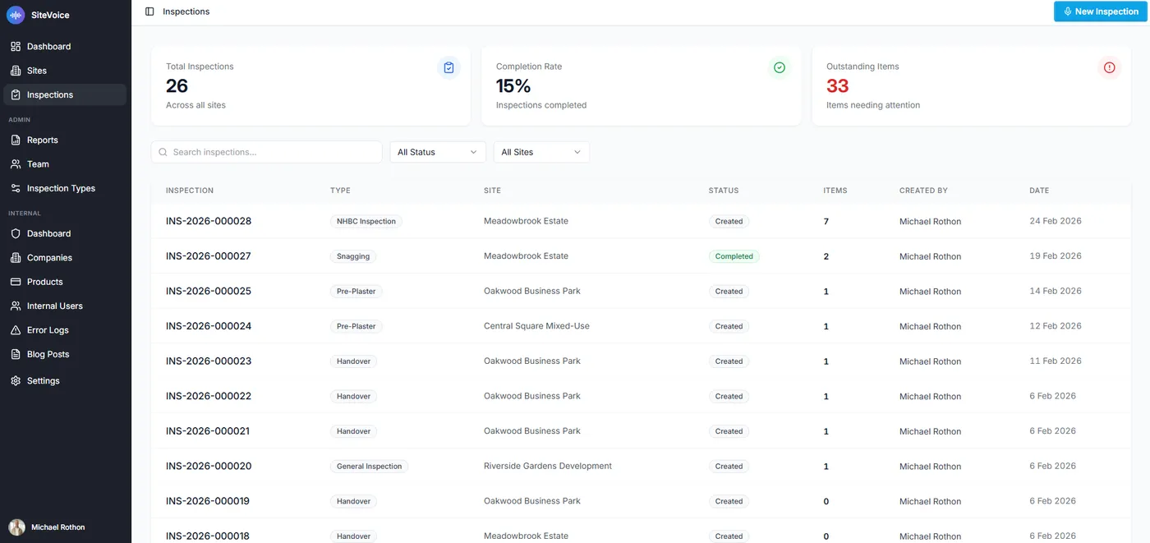Navigate to Error Logs
This screenshot has height=543, width=1150.
(65, 330)
